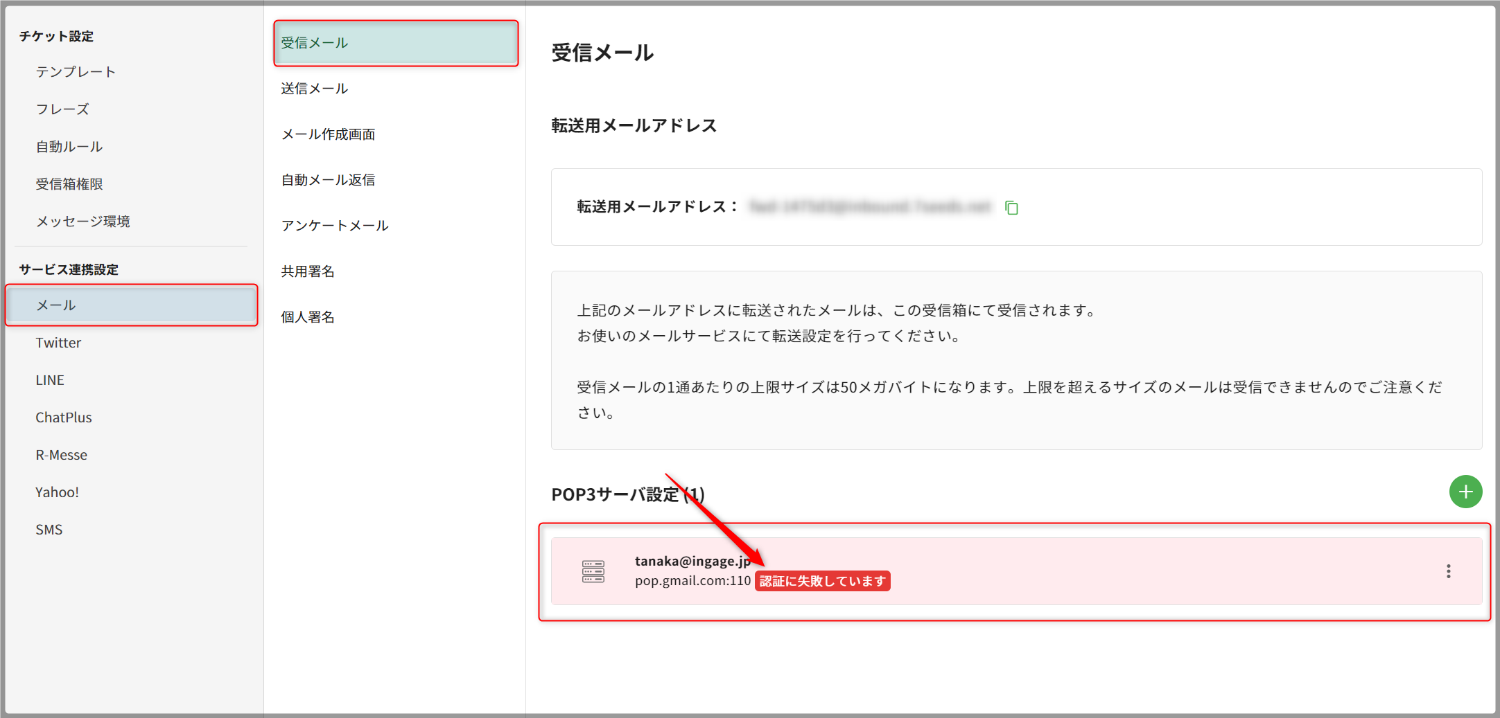Screen dimensions: 1500x718
Task: Go to 自動ルール settings
Action: click(69, 147)
